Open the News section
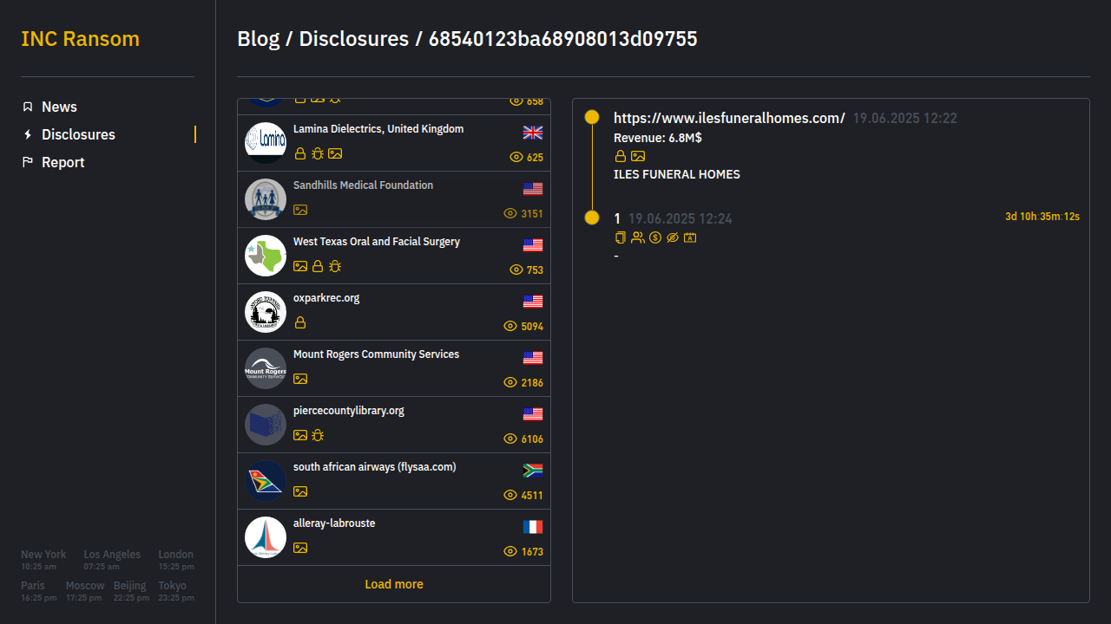The width and height of the screenshot is (1111, 624). (59, 107)
